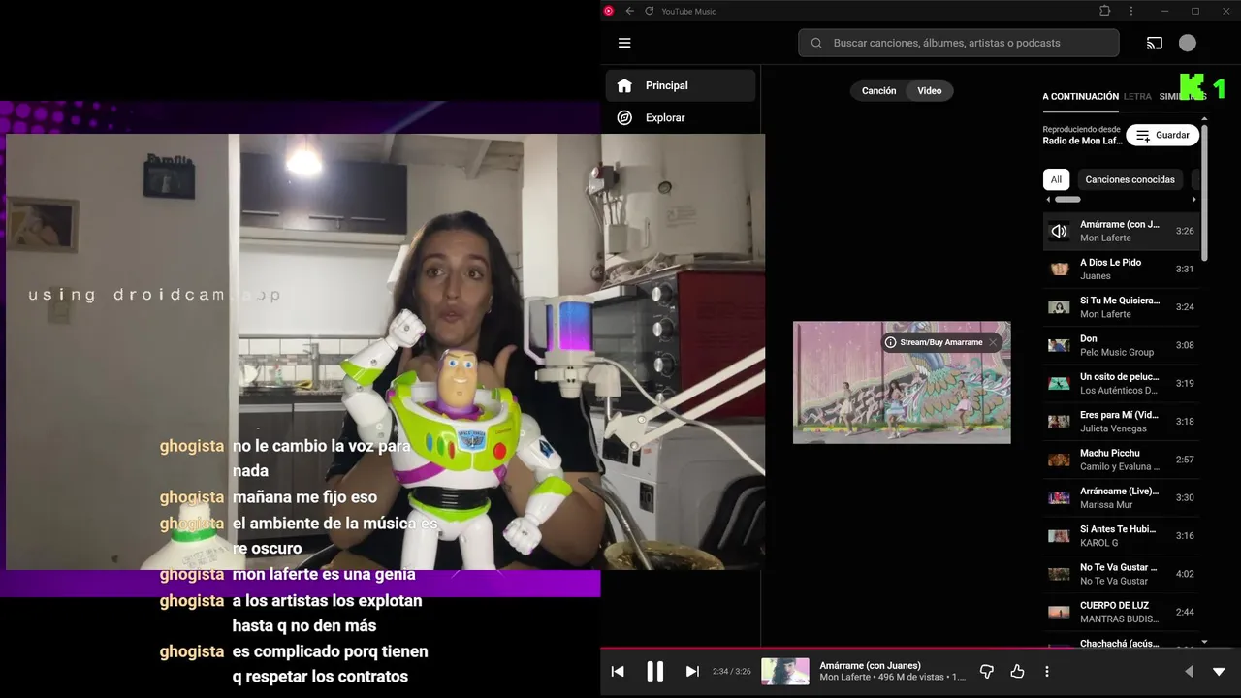Image resolution: width=1241 pixels, height=698 pixels.
Task: Open the LETRA tab
Action: pos(1137,96)
